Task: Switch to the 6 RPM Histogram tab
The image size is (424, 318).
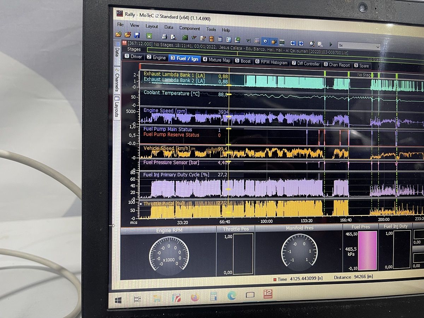Action: (271, 63)
